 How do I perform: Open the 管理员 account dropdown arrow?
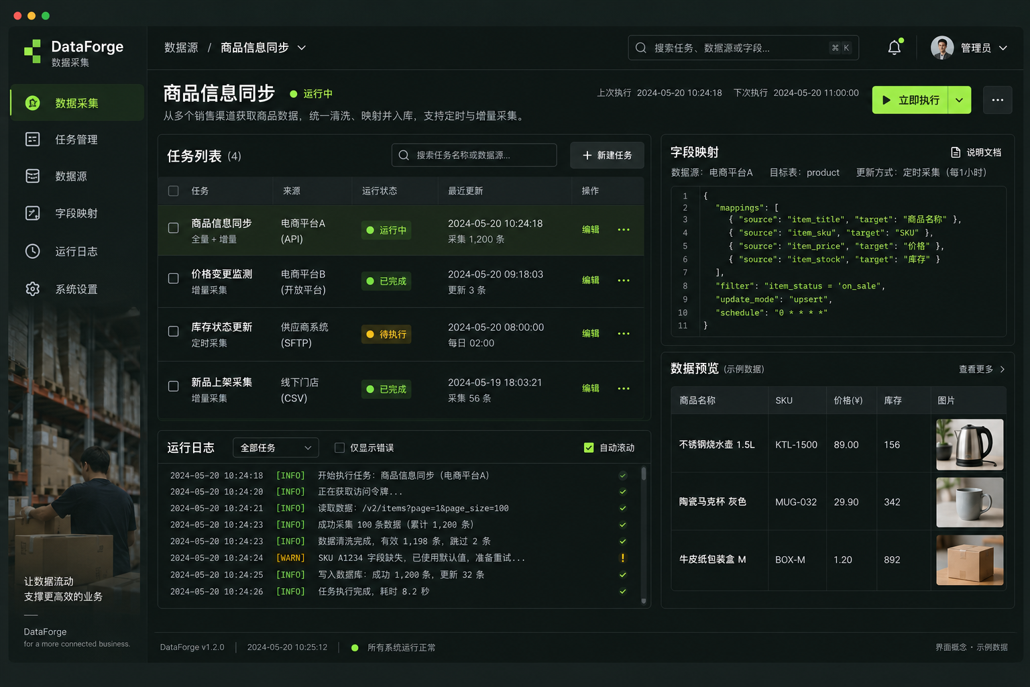click(1003, 48)
